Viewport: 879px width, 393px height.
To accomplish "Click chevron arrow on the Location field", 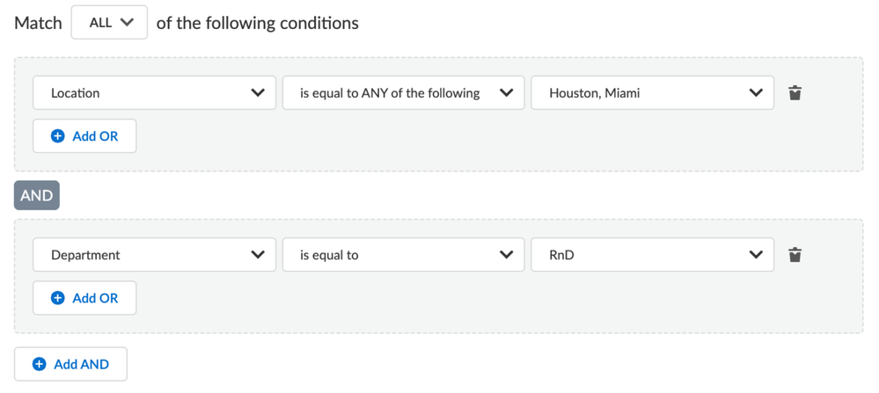I will tap(258, 93).
